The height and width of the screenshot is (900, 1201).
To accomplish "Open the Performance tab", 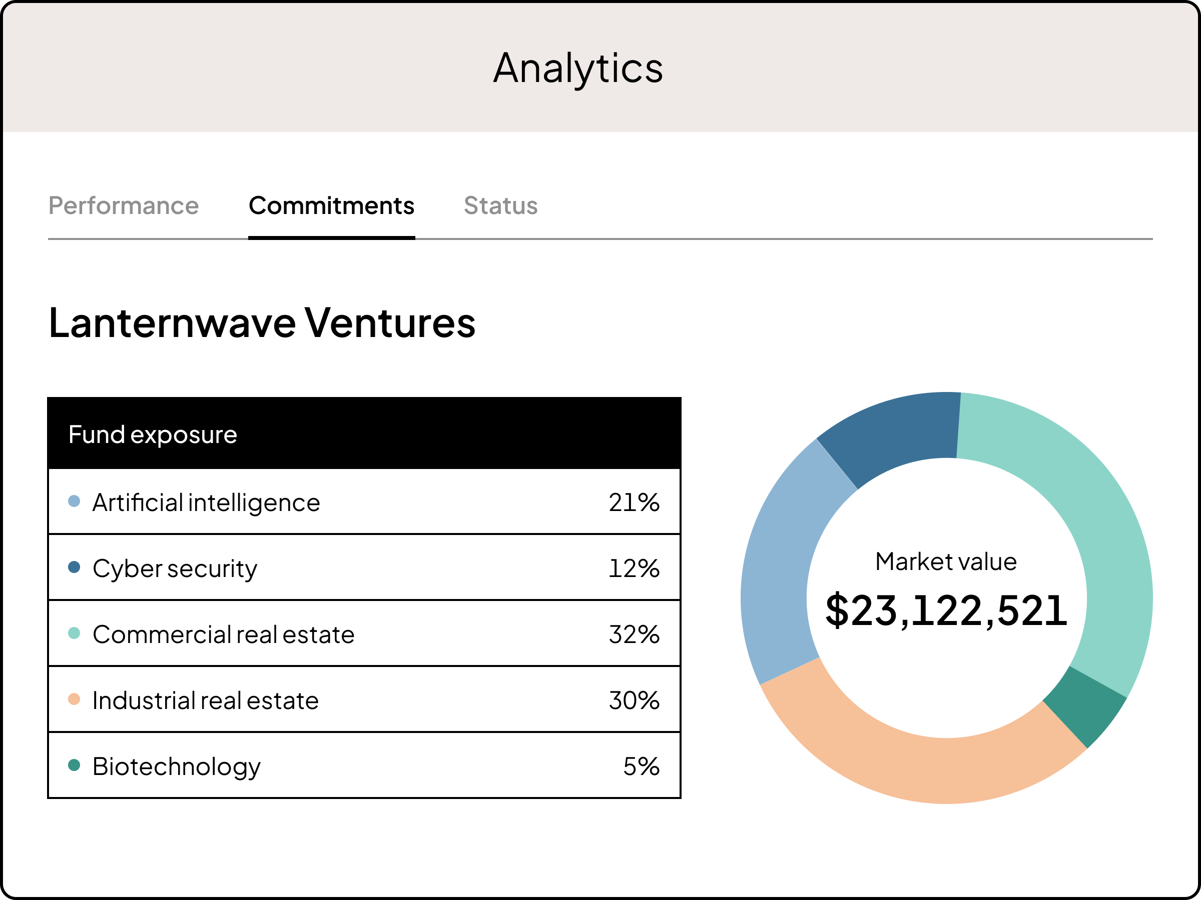I will click(x=124, y=205).
